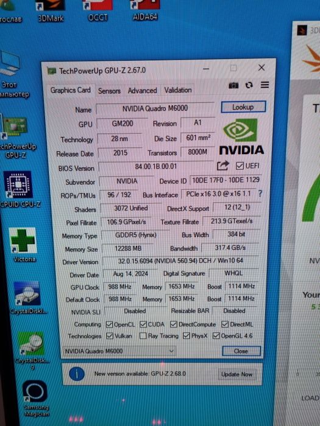Click the GPU field showing GM200
The width and height of the screenshot is (320, 426).
pos(122,124)
